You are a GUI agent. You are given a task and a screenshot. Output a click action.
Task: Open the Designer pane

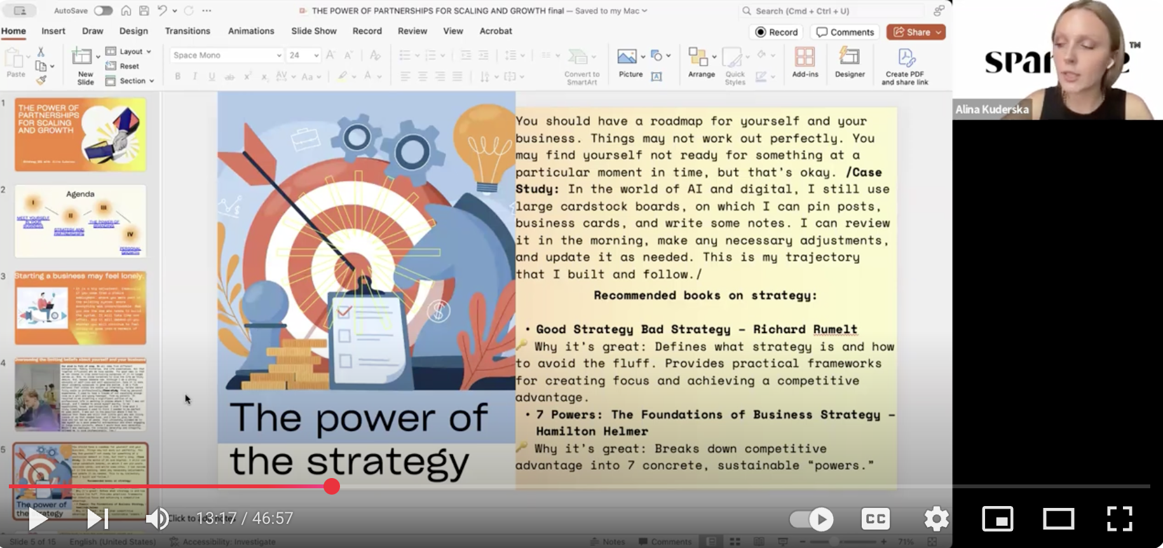[850, 62]
